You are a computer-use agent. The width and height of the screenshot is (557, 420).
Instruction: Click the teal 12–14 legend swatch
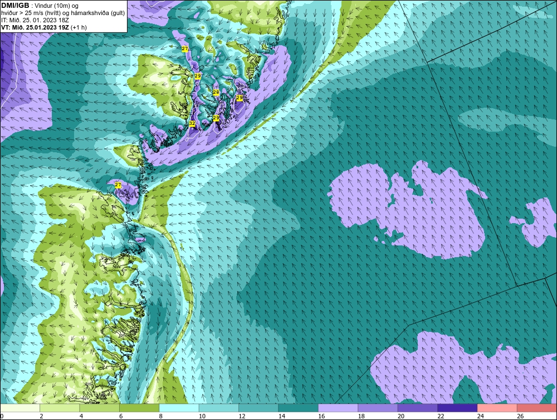[x=258, y=408]
